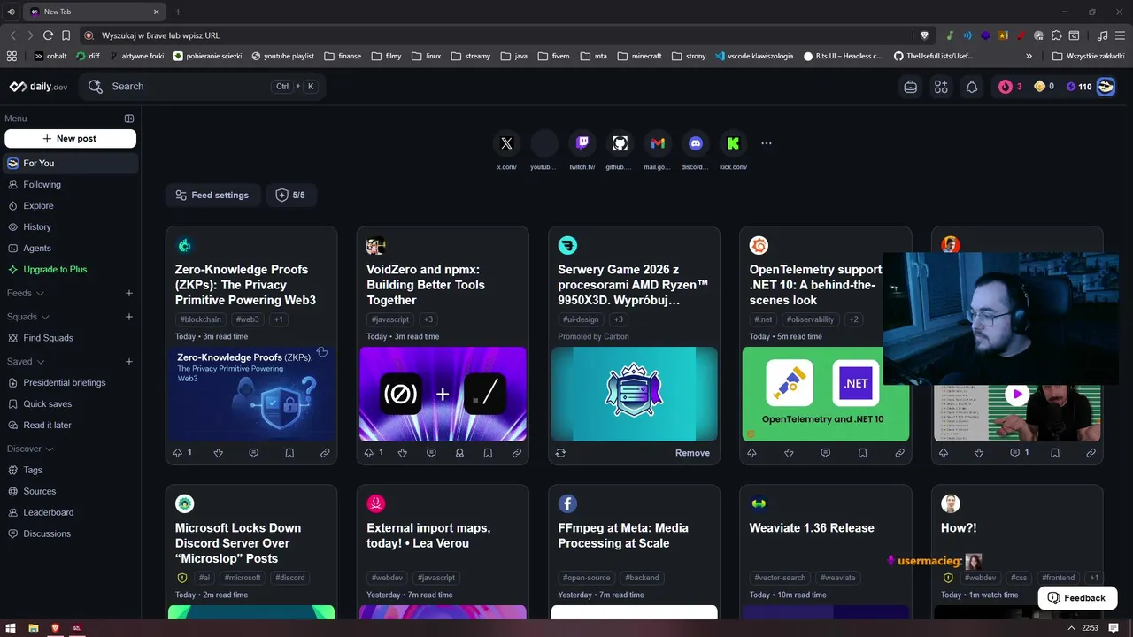Open the Feedback button

pyautogui.click(x=1077, y=598)
